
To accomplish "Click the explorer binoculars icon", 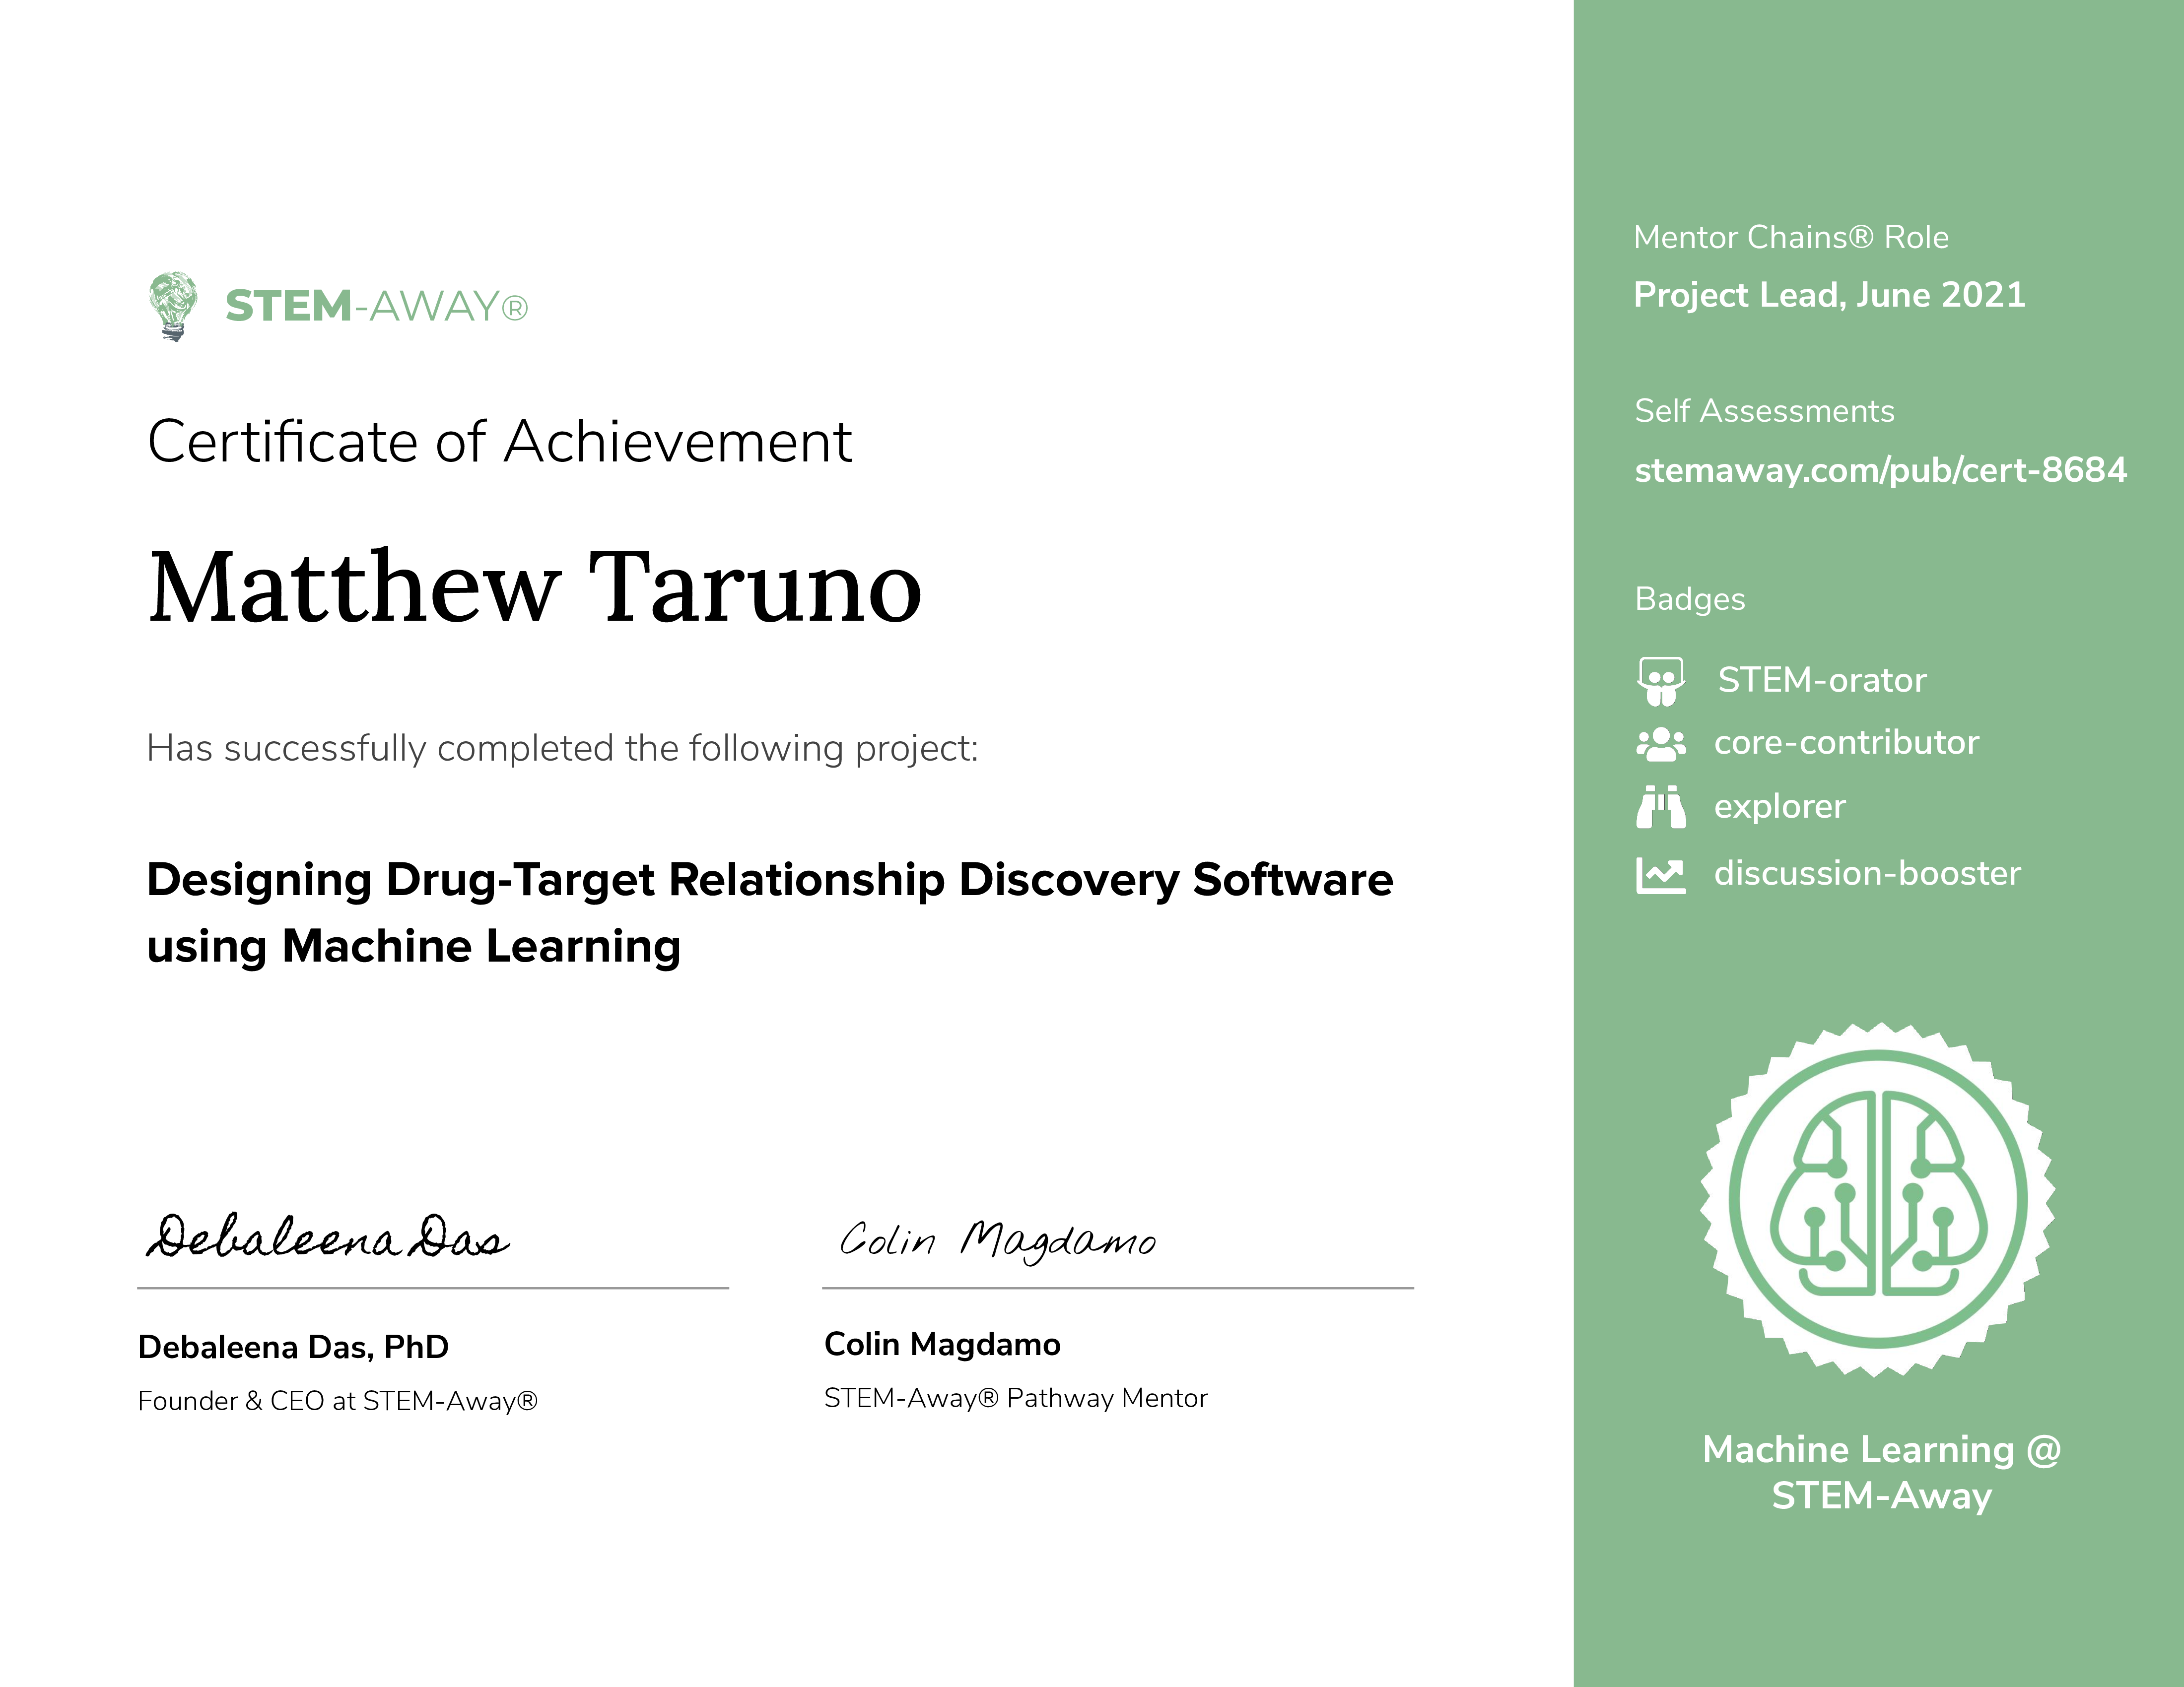I will [1660, 806].
